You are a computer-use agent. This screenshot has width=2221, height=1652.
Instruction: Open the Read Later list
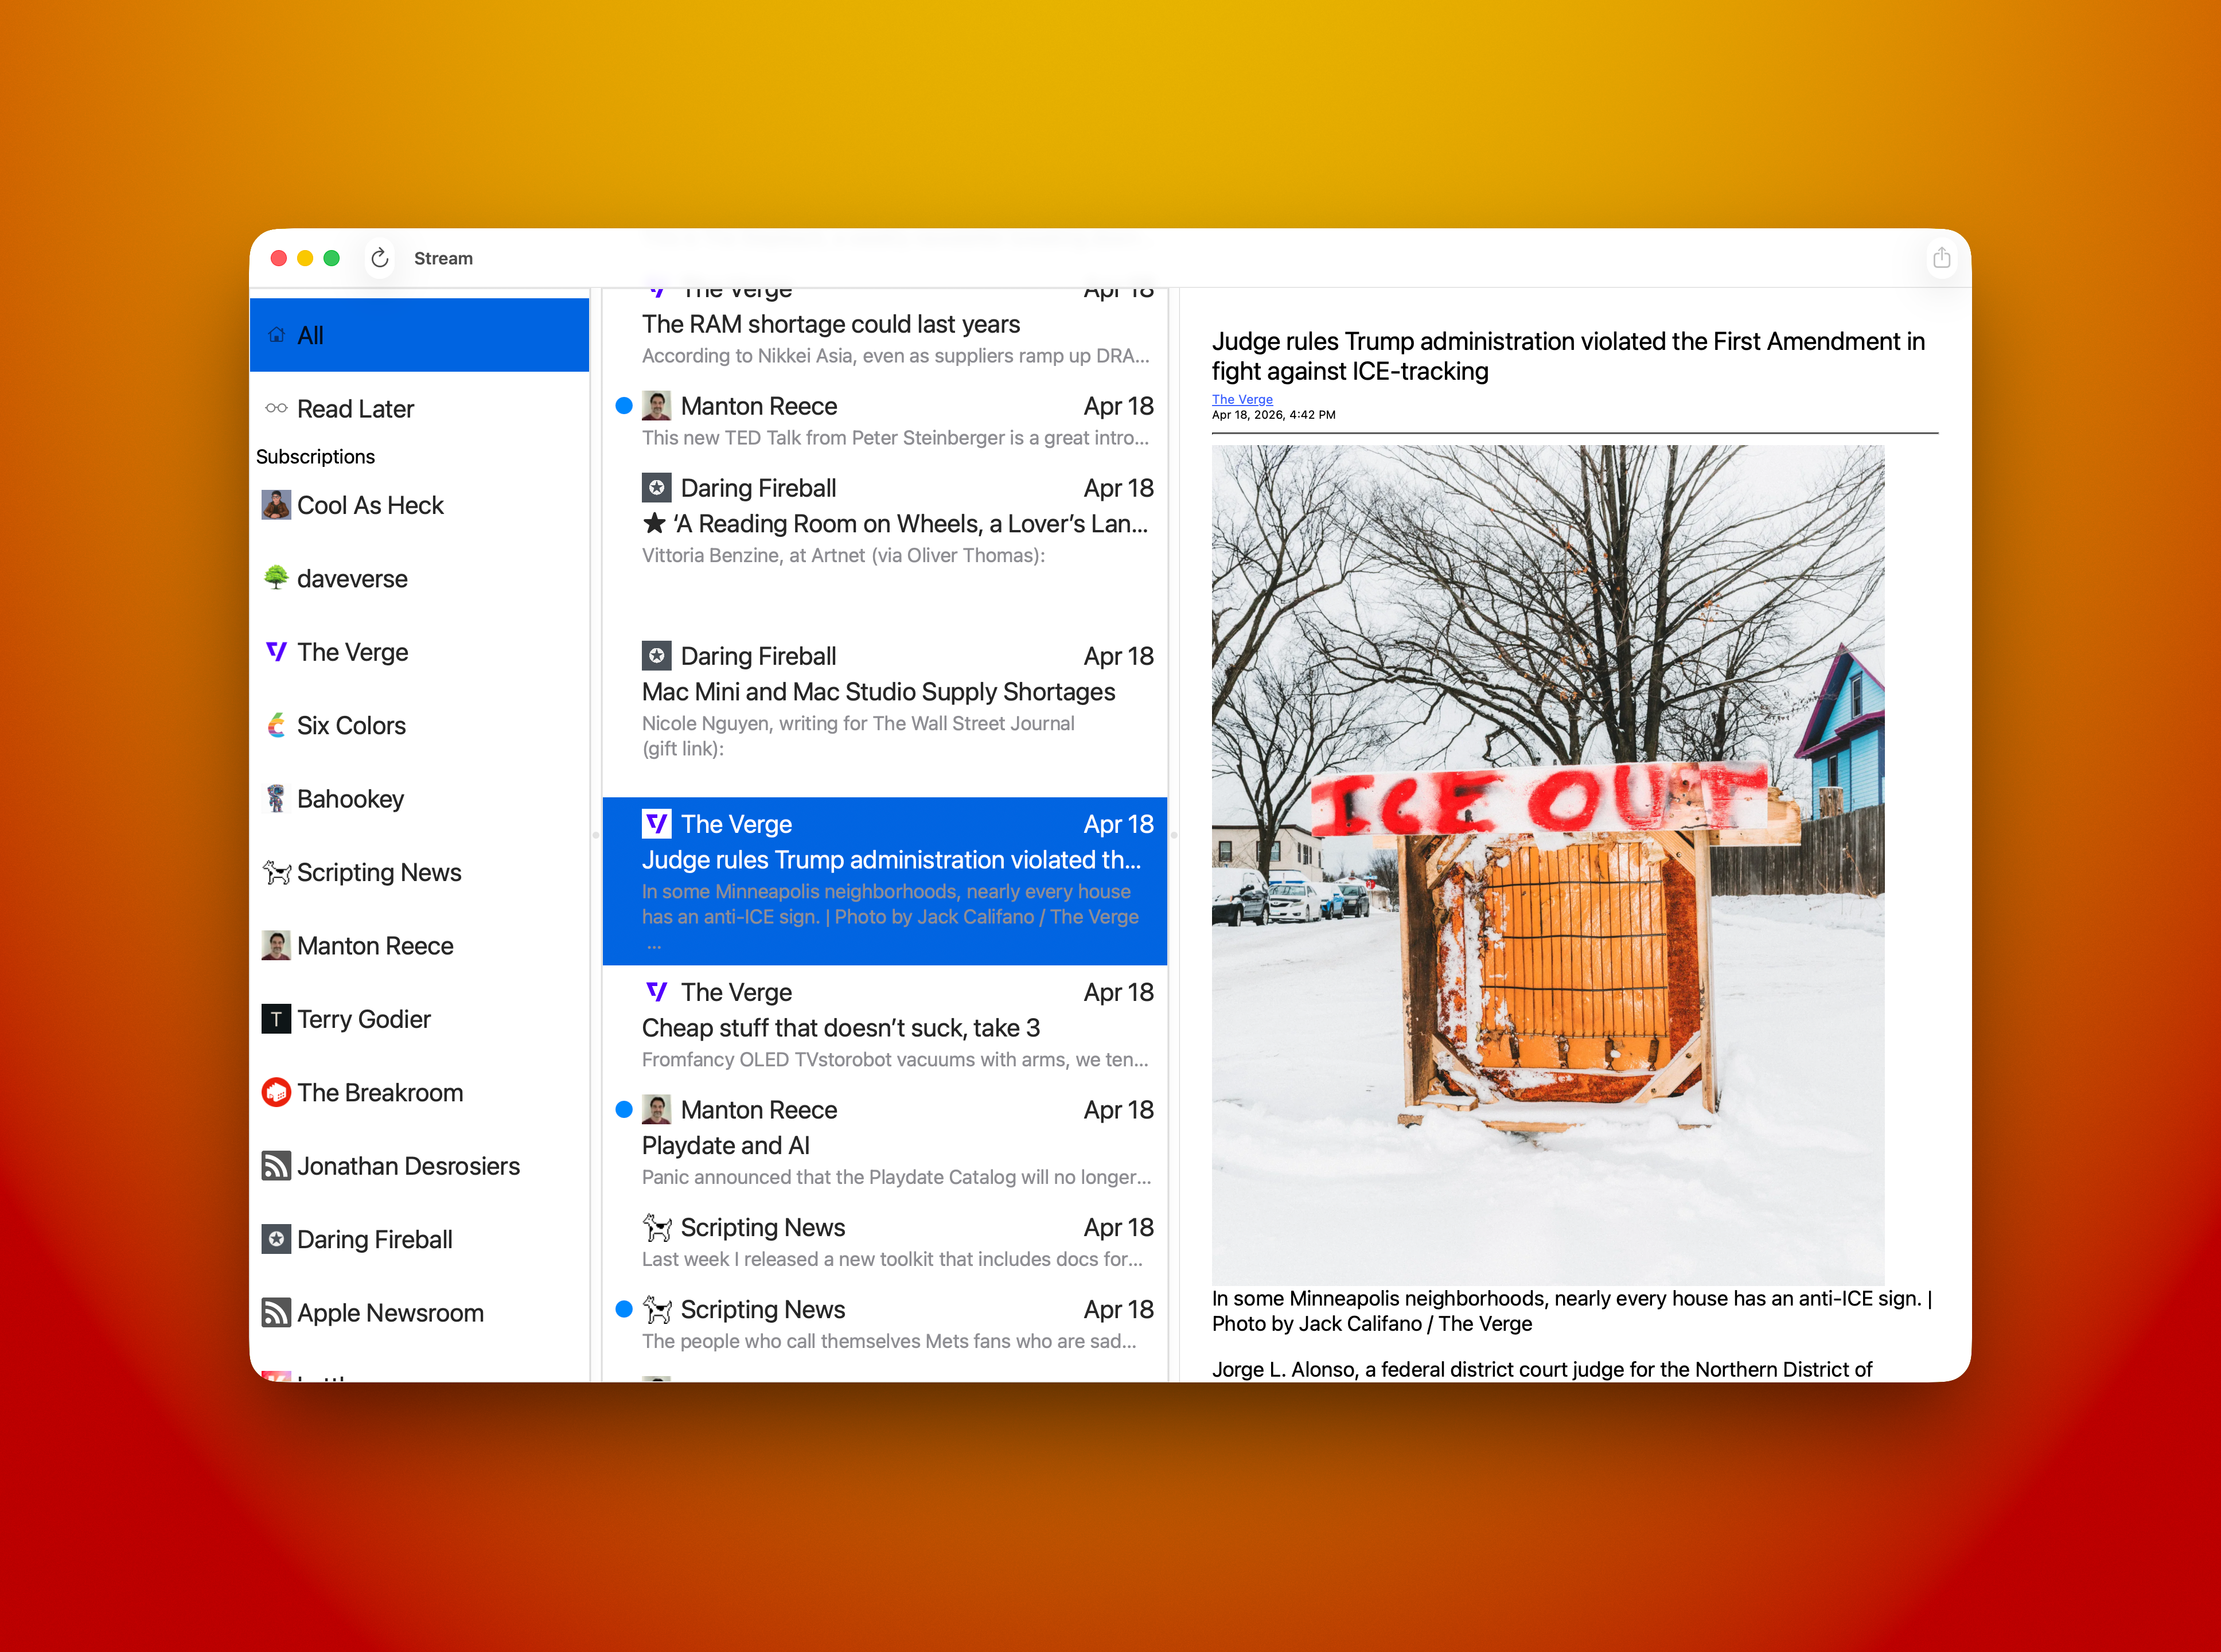pyautogui.click(x=355, y=409)
